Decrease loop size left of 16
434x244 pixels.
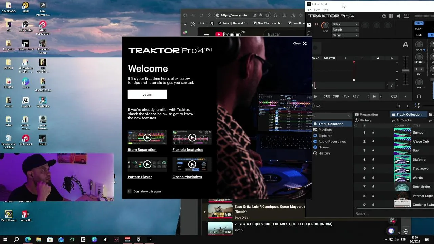pyautogui.click(x=368, y=96)
